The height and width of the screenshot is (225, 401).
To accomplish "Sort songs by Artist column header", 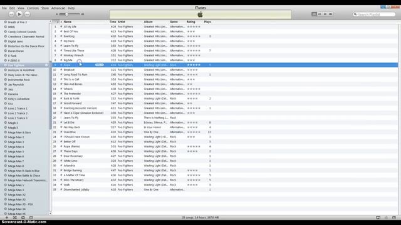I will (121, 22).
